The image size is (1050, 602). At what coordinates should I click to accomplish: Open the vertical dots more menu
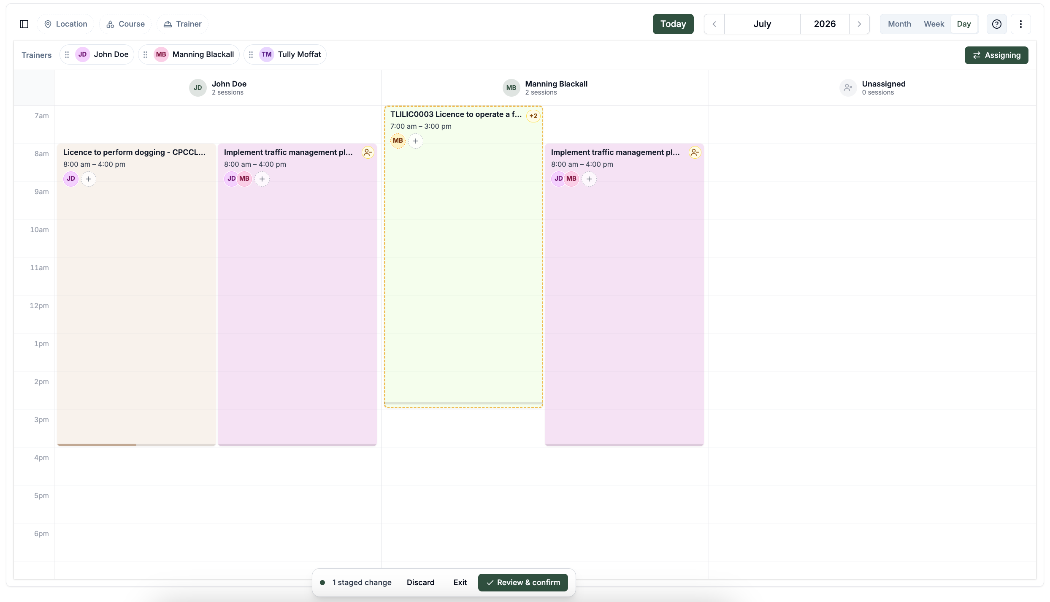coord(1021,24)
